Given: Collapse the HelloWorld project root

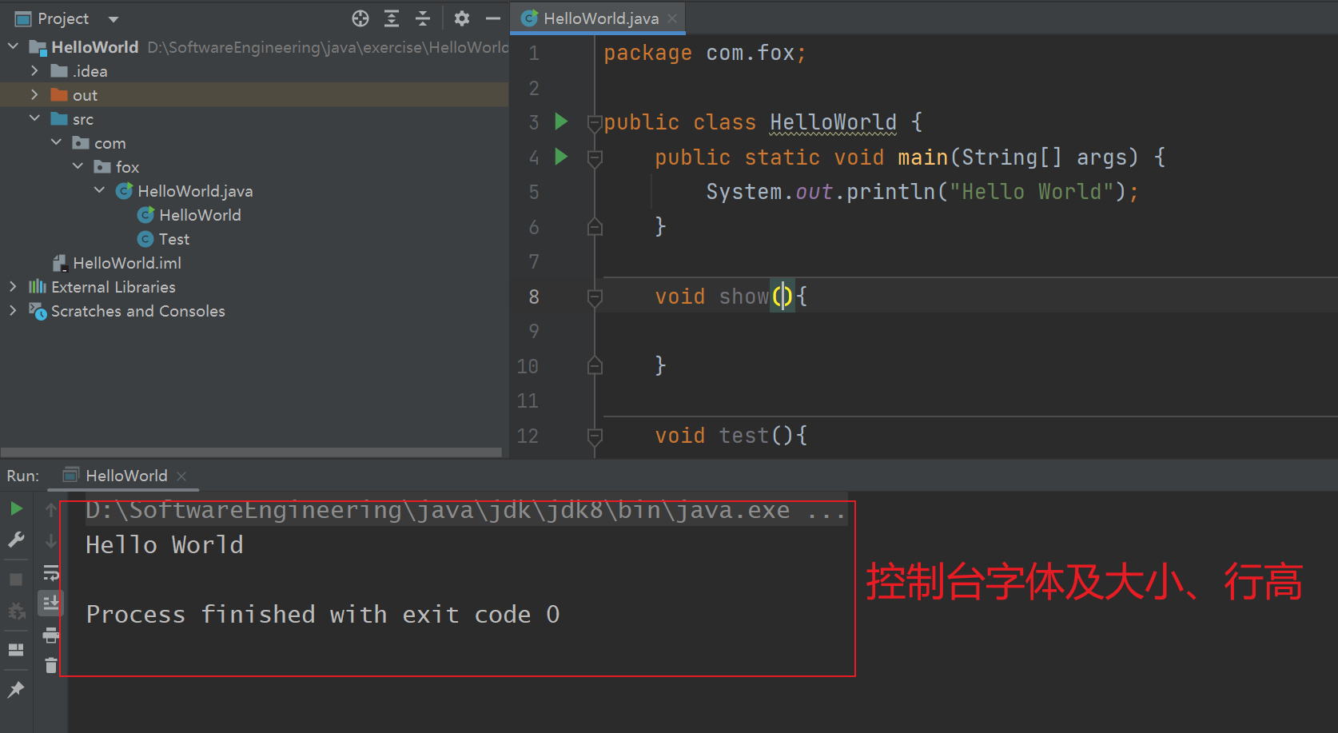Looking at the screenshot, I should click(x=13, y=46).
